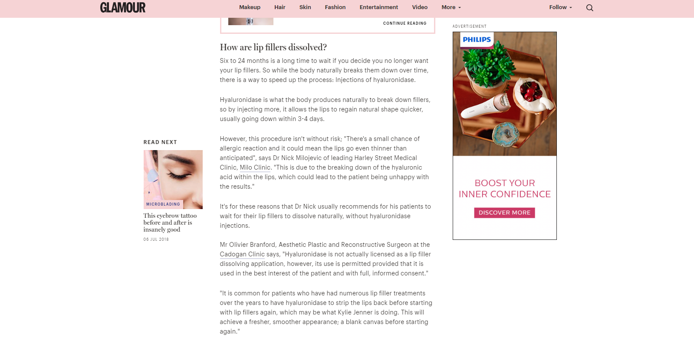Click the Discover More ad button
Viewport: 694px width, 344px height.
click(x=504, y=213)
